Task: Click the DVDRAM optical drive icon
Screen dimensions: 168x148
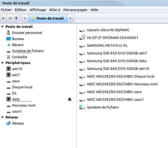Action: (82, 37)
